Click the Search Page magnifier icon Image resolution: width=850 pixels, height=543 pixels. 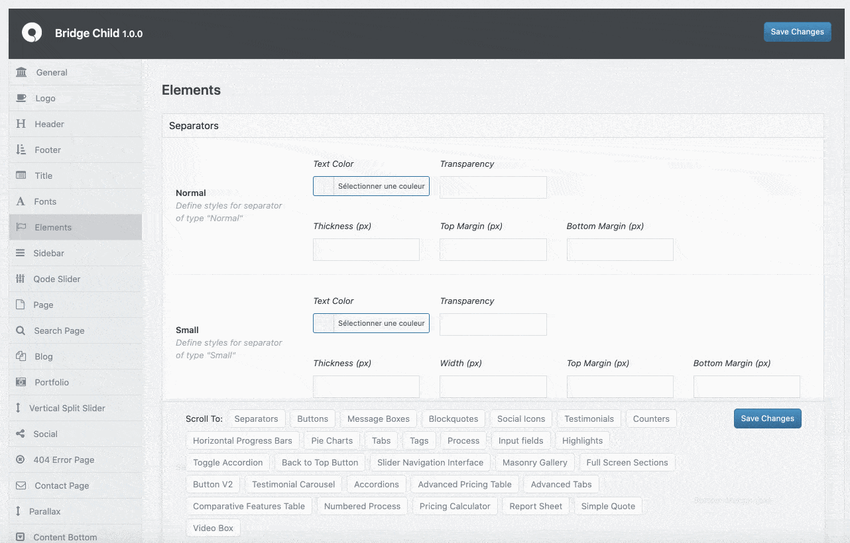21,330
